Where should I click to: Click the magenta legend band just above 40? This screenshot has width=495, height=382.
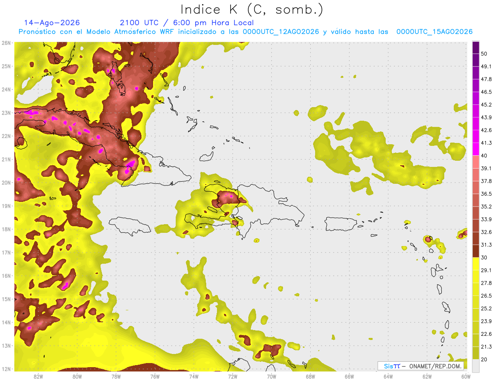[476, 149]
